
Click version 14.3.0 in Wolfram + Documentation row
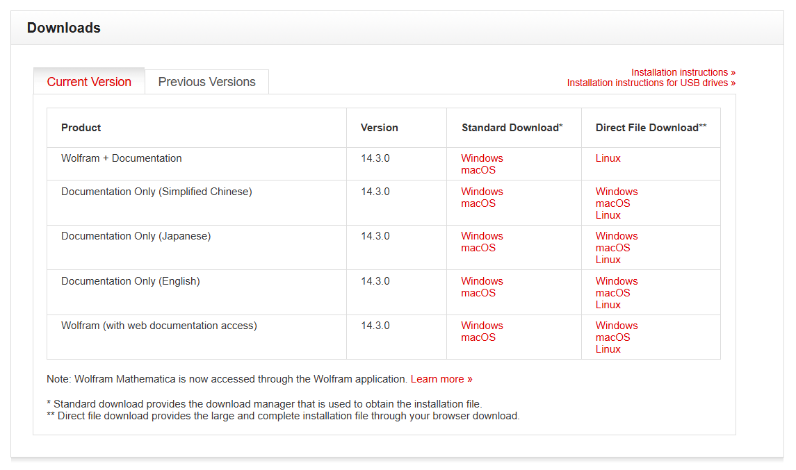tap(375, 158)
